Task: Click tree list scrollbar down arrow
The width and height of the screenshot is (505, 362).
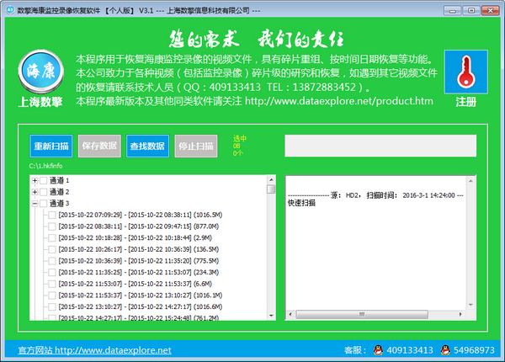Action: [x=271, y=316]
